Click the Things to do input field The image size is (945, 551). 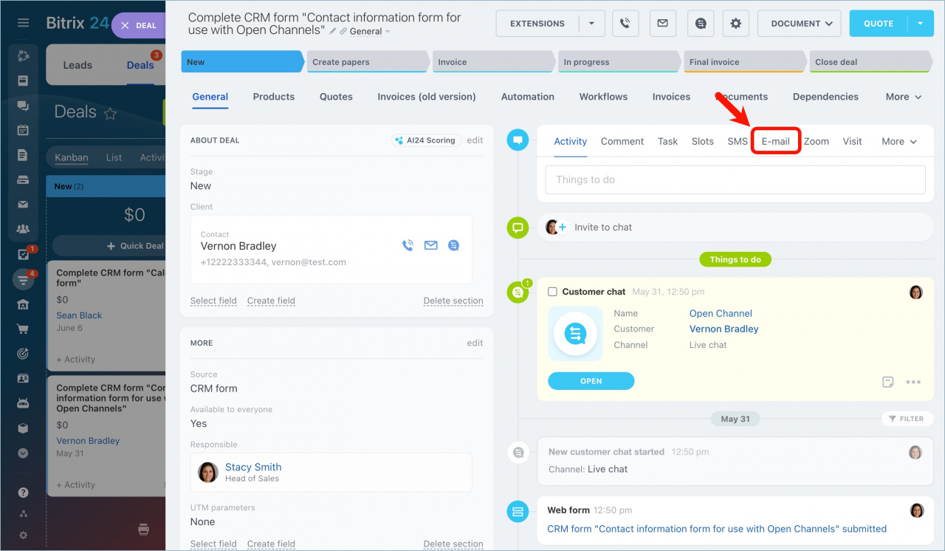[x=735, y=179]
